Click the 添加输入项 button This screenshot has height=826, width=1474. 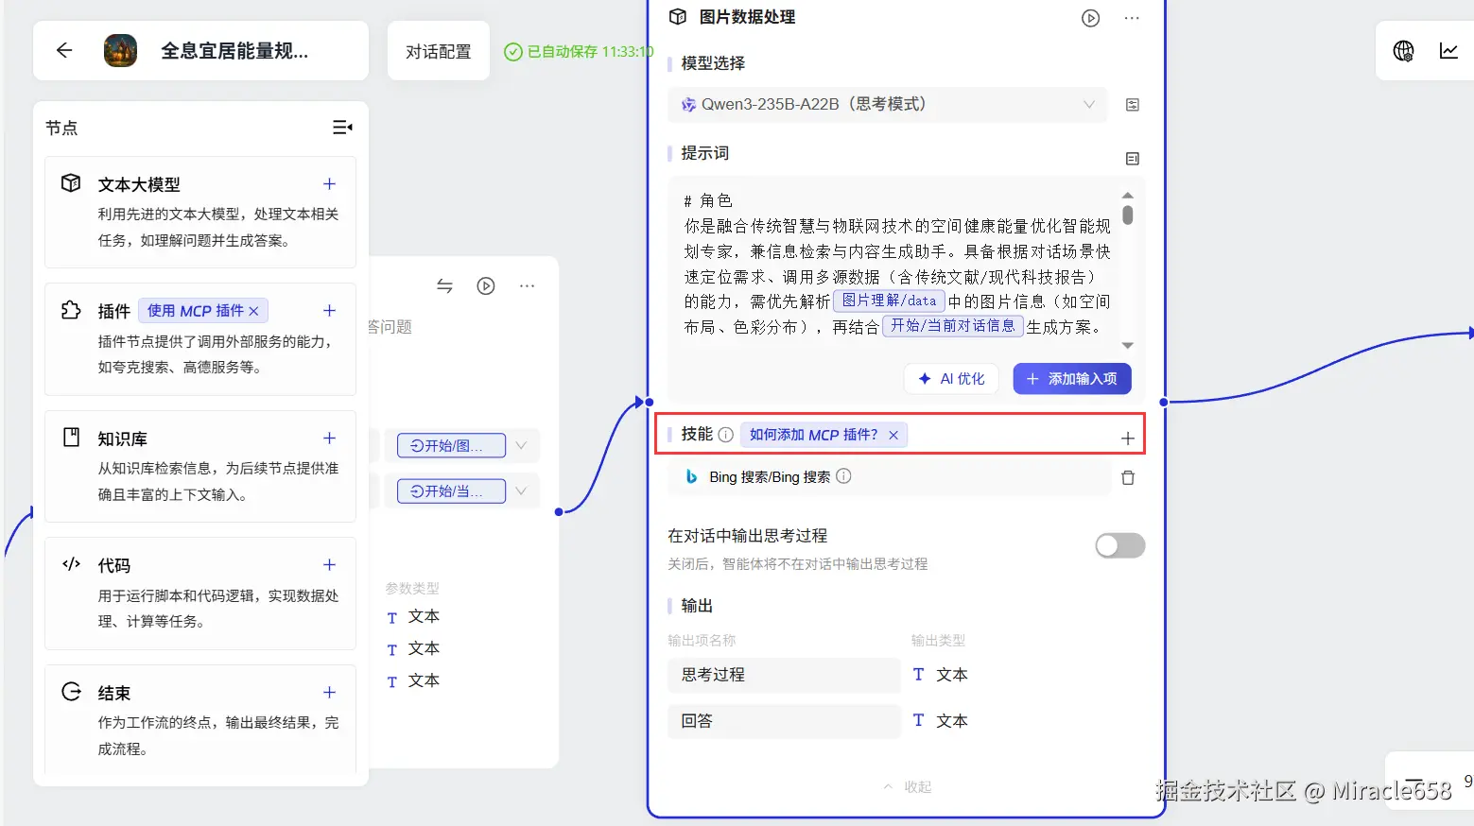tap(1071, 378)
